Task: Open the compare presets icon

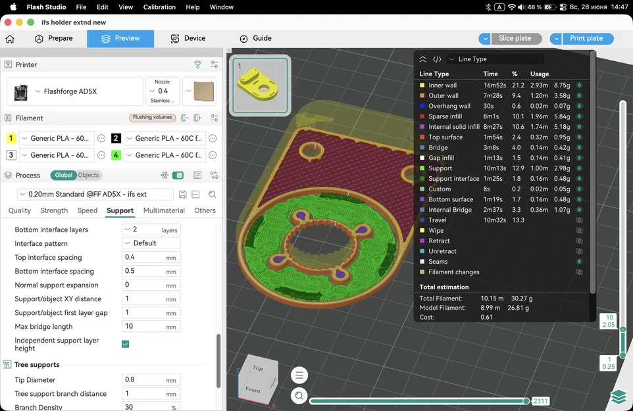Action: point(215,175)
